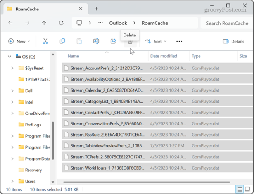Open the See more ellipsis menu
This screenshot has height=194, width=254.
pyautogui.click(x=179, y=42)
